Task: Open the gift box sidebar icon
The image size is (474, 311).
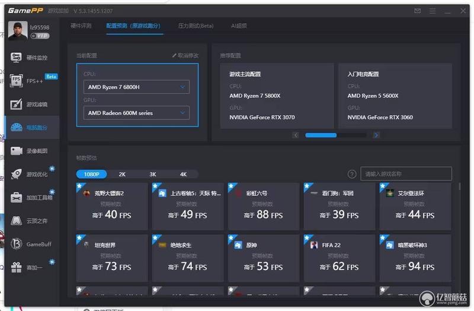Action: click(17, 268)
